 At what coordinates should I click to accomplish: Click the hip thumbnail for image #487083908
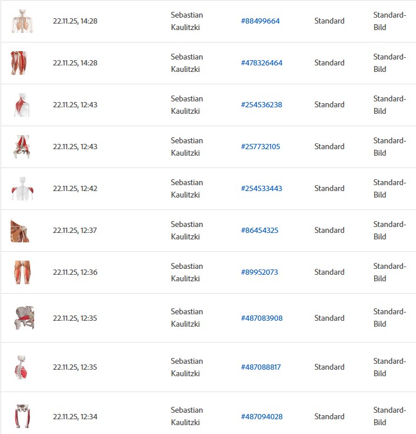pyautogui.click(x=24, y=318)
